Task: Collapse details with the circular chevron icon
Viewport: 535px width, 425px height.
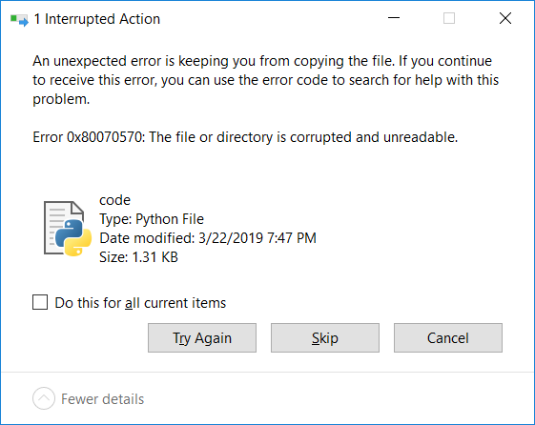Action: (44, 398)
